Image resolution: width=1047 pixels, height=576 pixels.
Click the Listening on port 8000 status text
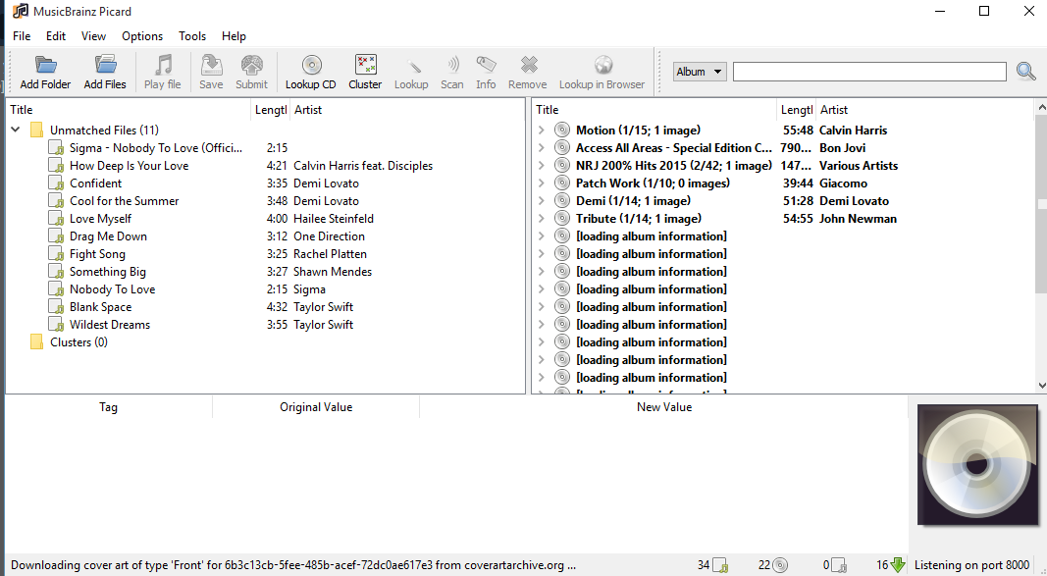(971, 565)
